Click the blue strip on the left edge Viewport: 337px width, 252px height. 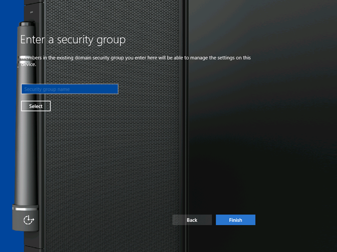(x=5, y=136)
